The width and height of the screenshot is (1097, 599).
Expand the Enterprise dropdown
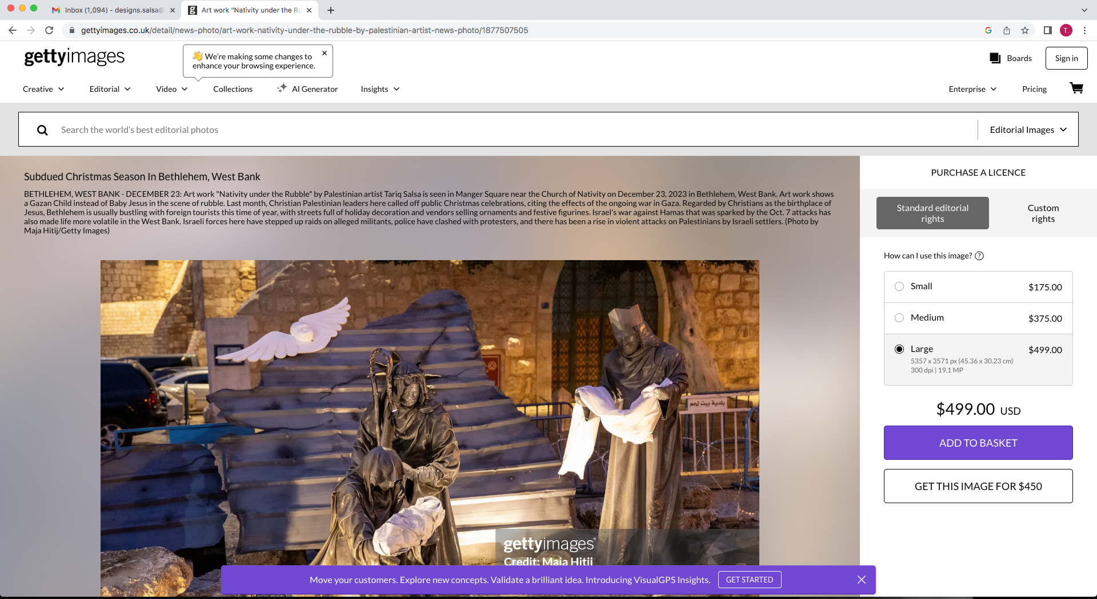[x=972, y=89]
